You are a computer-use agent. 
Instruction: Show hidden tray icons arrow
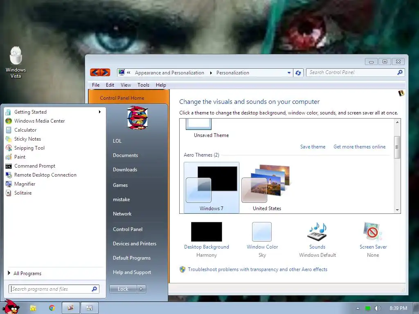(x=358, y=308)
